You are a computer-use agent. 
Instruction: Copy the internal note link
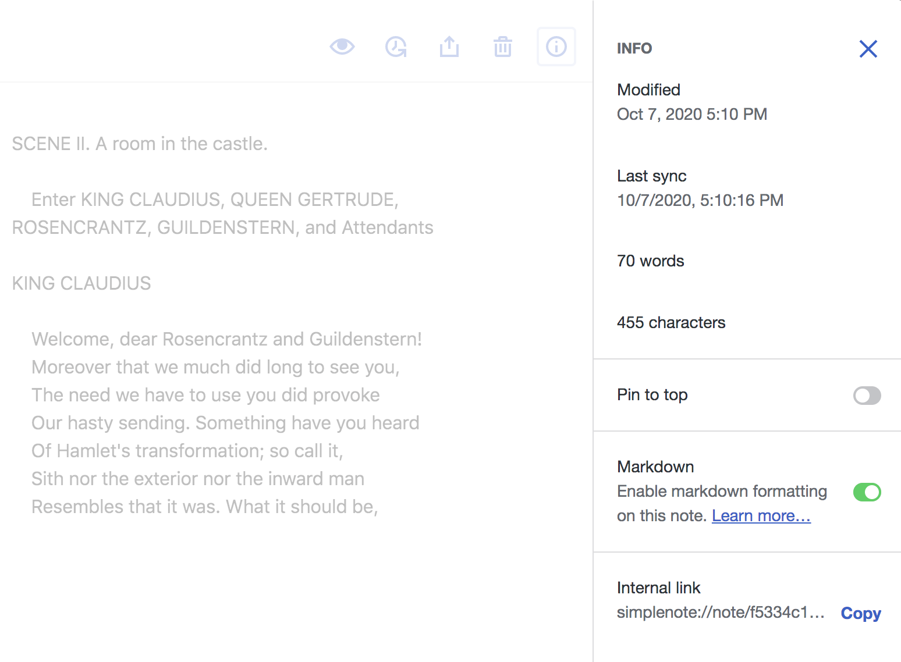point(861,613)
